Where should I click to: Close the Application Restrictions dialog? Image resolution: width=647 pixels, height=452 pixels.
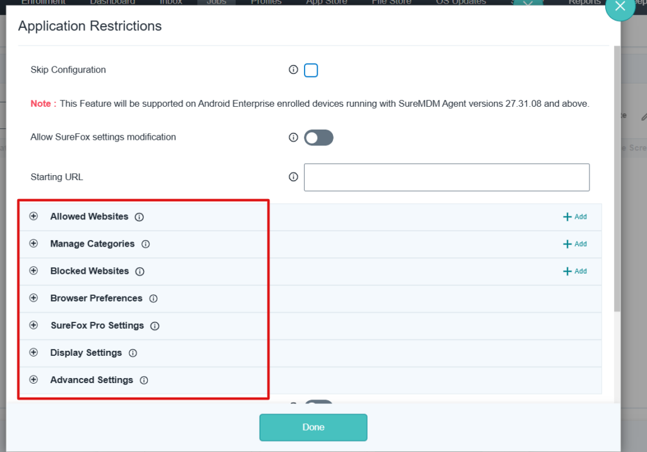[x=620, y=7]
